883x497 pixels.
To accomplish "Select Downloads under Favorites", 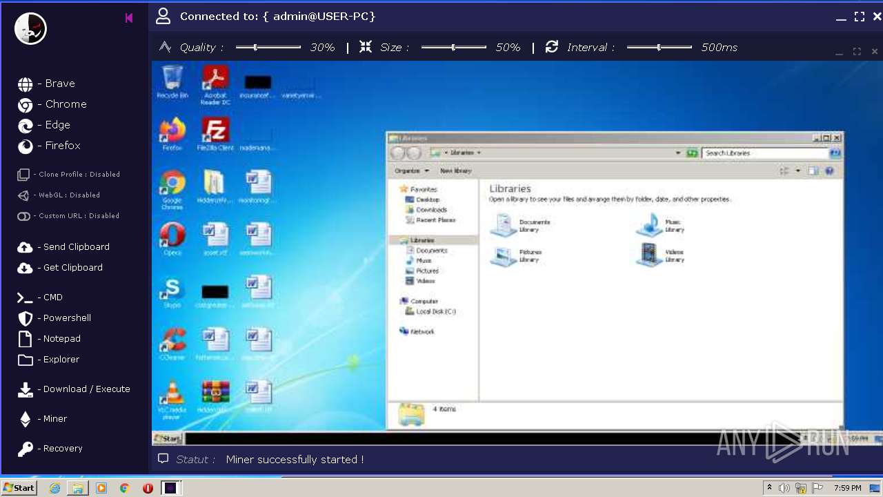I will point(426,210).
